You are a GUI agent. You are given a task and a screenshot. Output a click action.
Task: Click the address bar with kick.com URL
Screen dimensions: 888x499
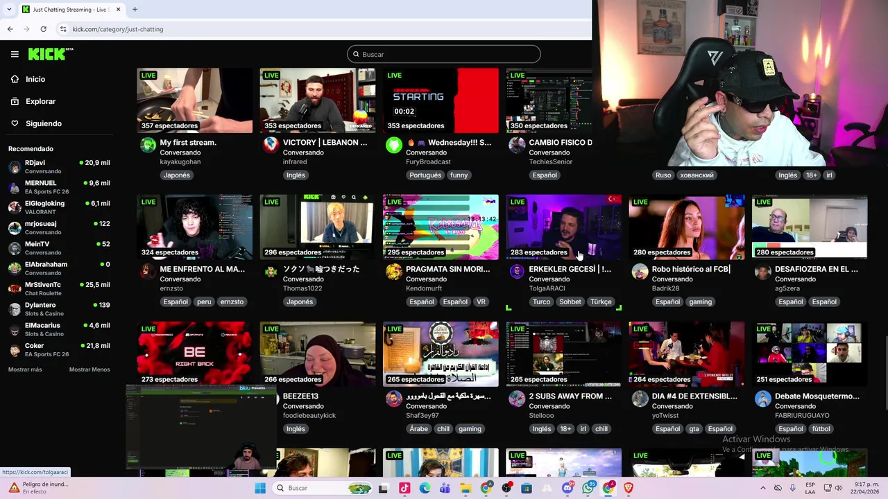coord(319,29)
